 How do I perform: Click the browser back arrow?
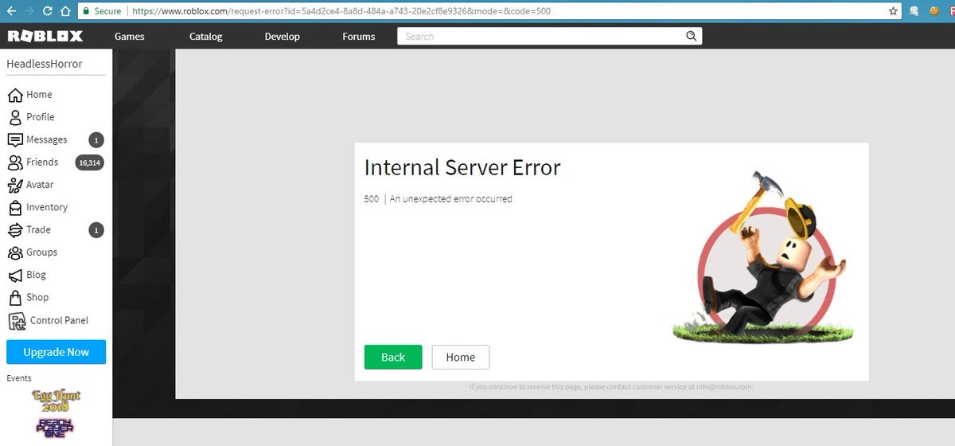pyautogui.click(x=12, y=11)
